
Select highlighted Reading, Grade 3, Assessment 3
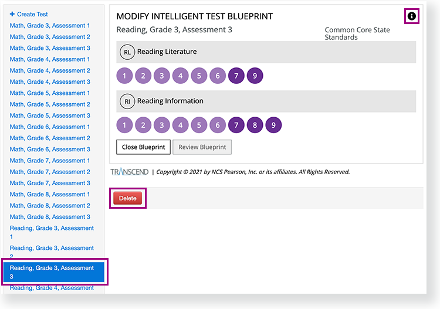coord(53,272)
